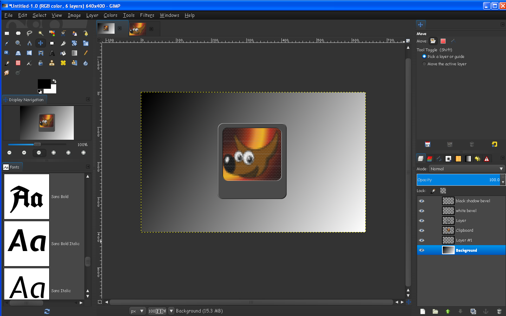The height and width of the screenshot is (316, 506).
Task: Select the Ink tool
Action: click(x=41, y=63)
